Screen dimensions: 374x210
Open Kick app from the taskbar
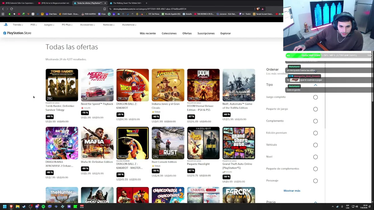click(x=75, y=206)
